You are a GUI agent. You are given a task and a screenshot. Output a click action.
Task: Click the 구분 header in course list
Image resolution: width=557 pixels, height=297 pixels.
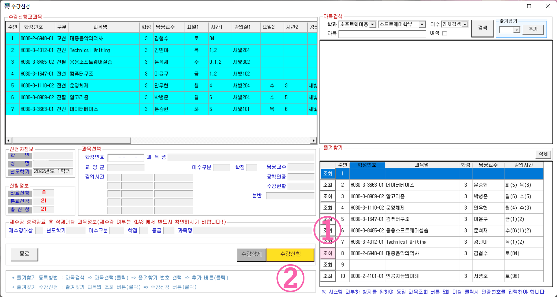tap(62, 27)
